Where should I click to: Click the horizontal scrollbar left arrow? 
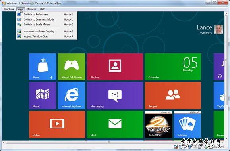click(4, 142)
